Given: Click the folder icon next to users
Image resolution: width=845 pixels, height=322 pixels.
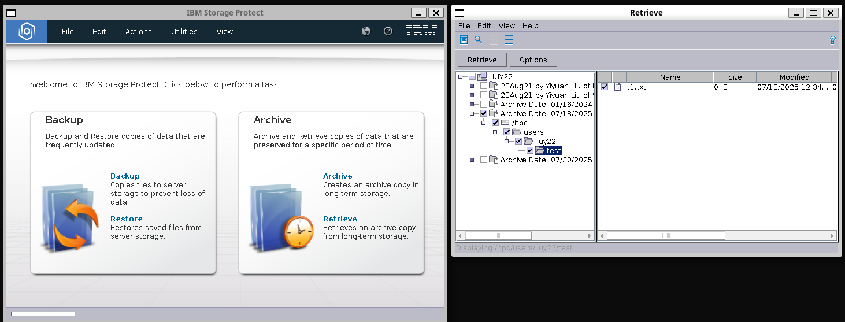Looking at the screenshot, I should click(517, 132).
